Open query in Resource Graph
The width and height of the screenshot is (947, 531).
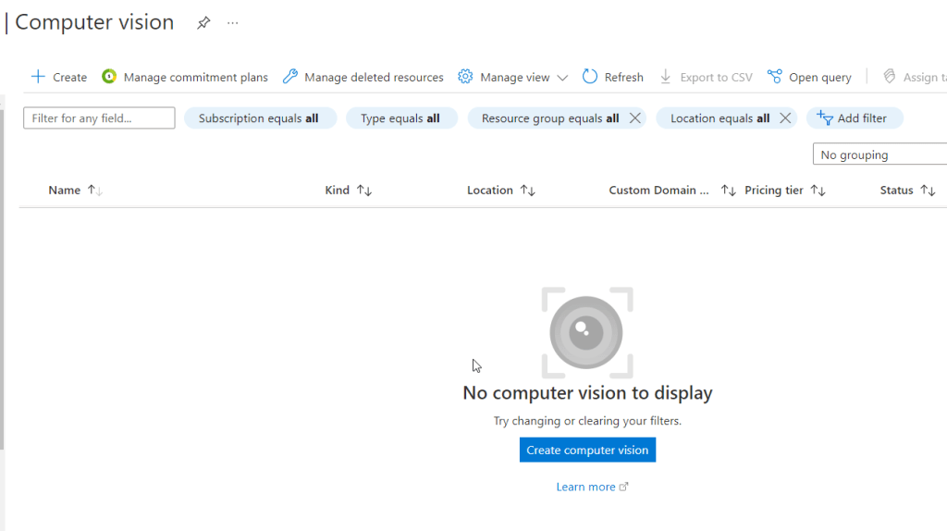(x=809, y=77)
